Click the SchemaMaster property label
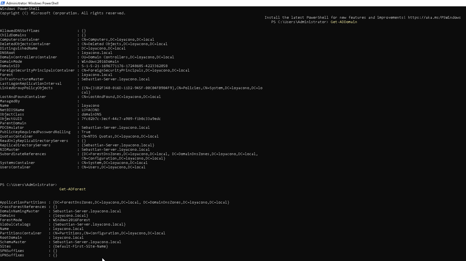Viewport: 466px width, 261px height. [x=13, y=242]
